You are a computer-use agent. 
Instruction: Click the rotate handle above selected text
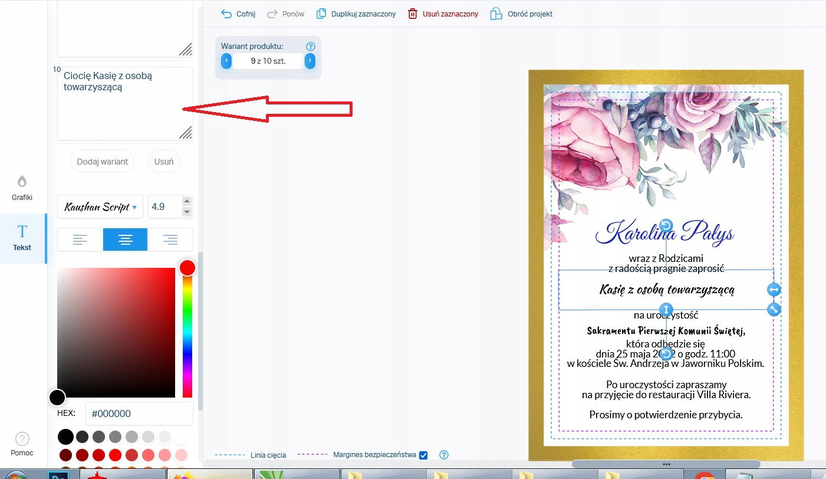666,225
